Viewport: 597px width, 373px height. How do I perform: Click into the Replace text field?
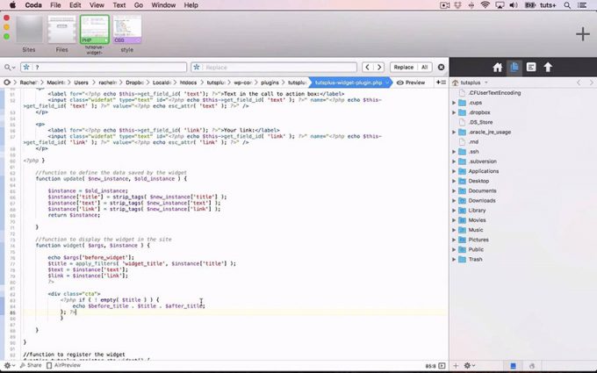coord(281,67)
